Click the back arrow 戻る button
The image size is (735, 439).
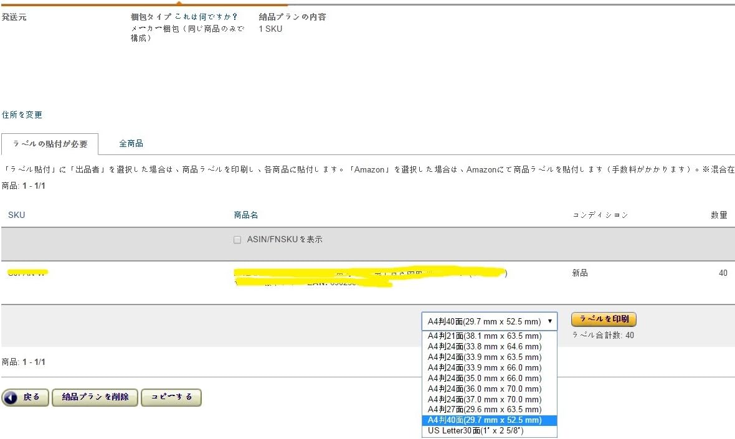tap(25, 397)
